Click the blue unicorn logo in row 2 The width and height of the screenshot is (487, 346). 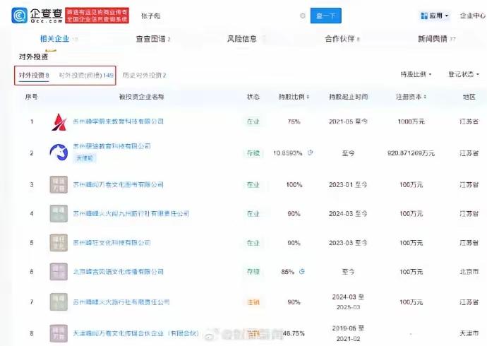59,153
